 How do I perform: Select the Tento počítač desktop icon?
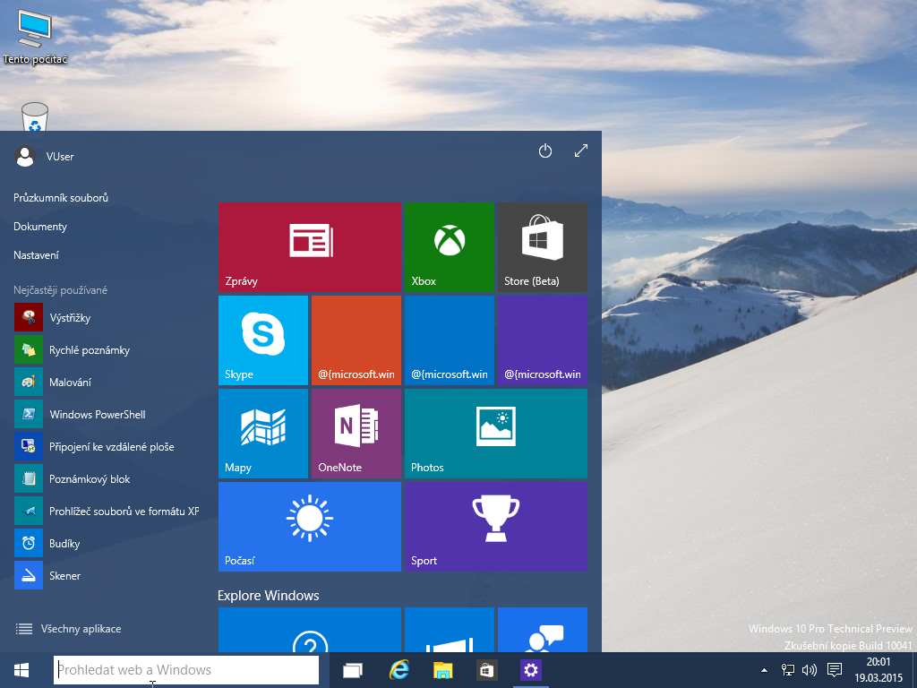35,37
